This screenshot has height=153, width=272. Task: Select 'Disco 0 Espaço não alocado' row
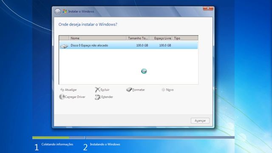coord(128,45)
